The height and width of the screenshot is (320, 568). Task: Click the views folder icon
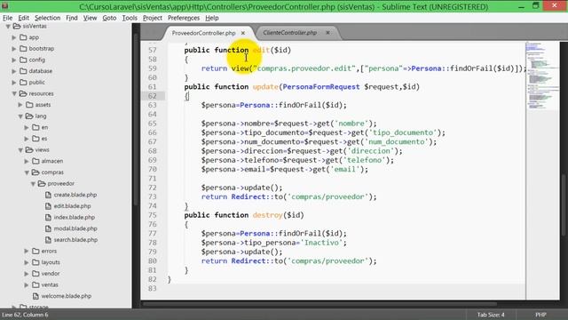29,150
